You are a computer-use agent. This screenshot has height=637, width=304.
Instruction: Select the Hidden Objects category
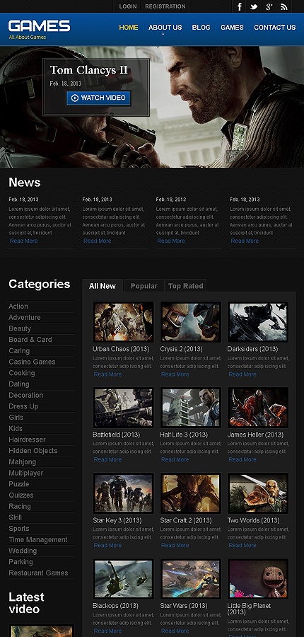(x=33, y=451)
